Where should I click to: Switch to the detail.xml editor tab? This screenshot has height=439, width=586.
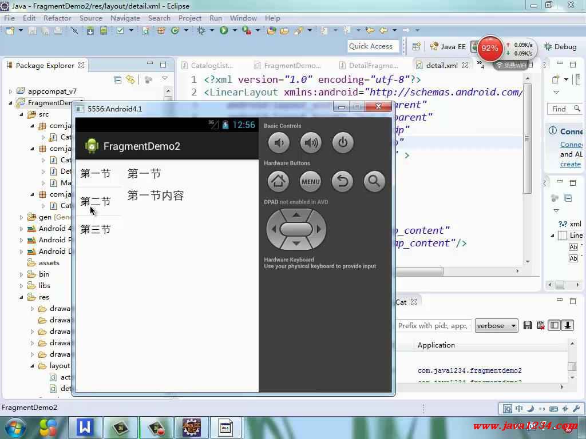442,65
